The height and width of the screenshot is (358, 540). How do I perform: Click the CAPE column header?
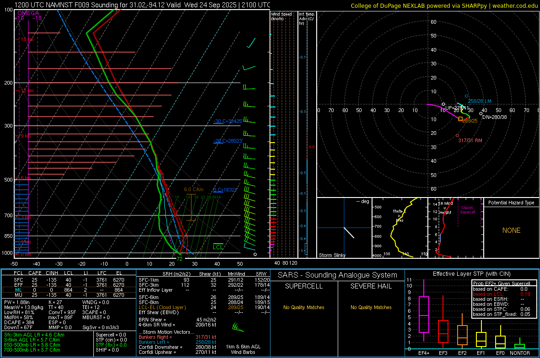pos(35,273)
